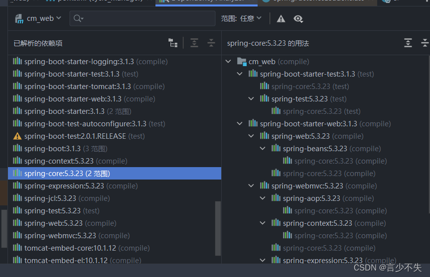Click the right usages panel scrollbar
Viewport: 430px width, 277px height.
pos(429,134)
